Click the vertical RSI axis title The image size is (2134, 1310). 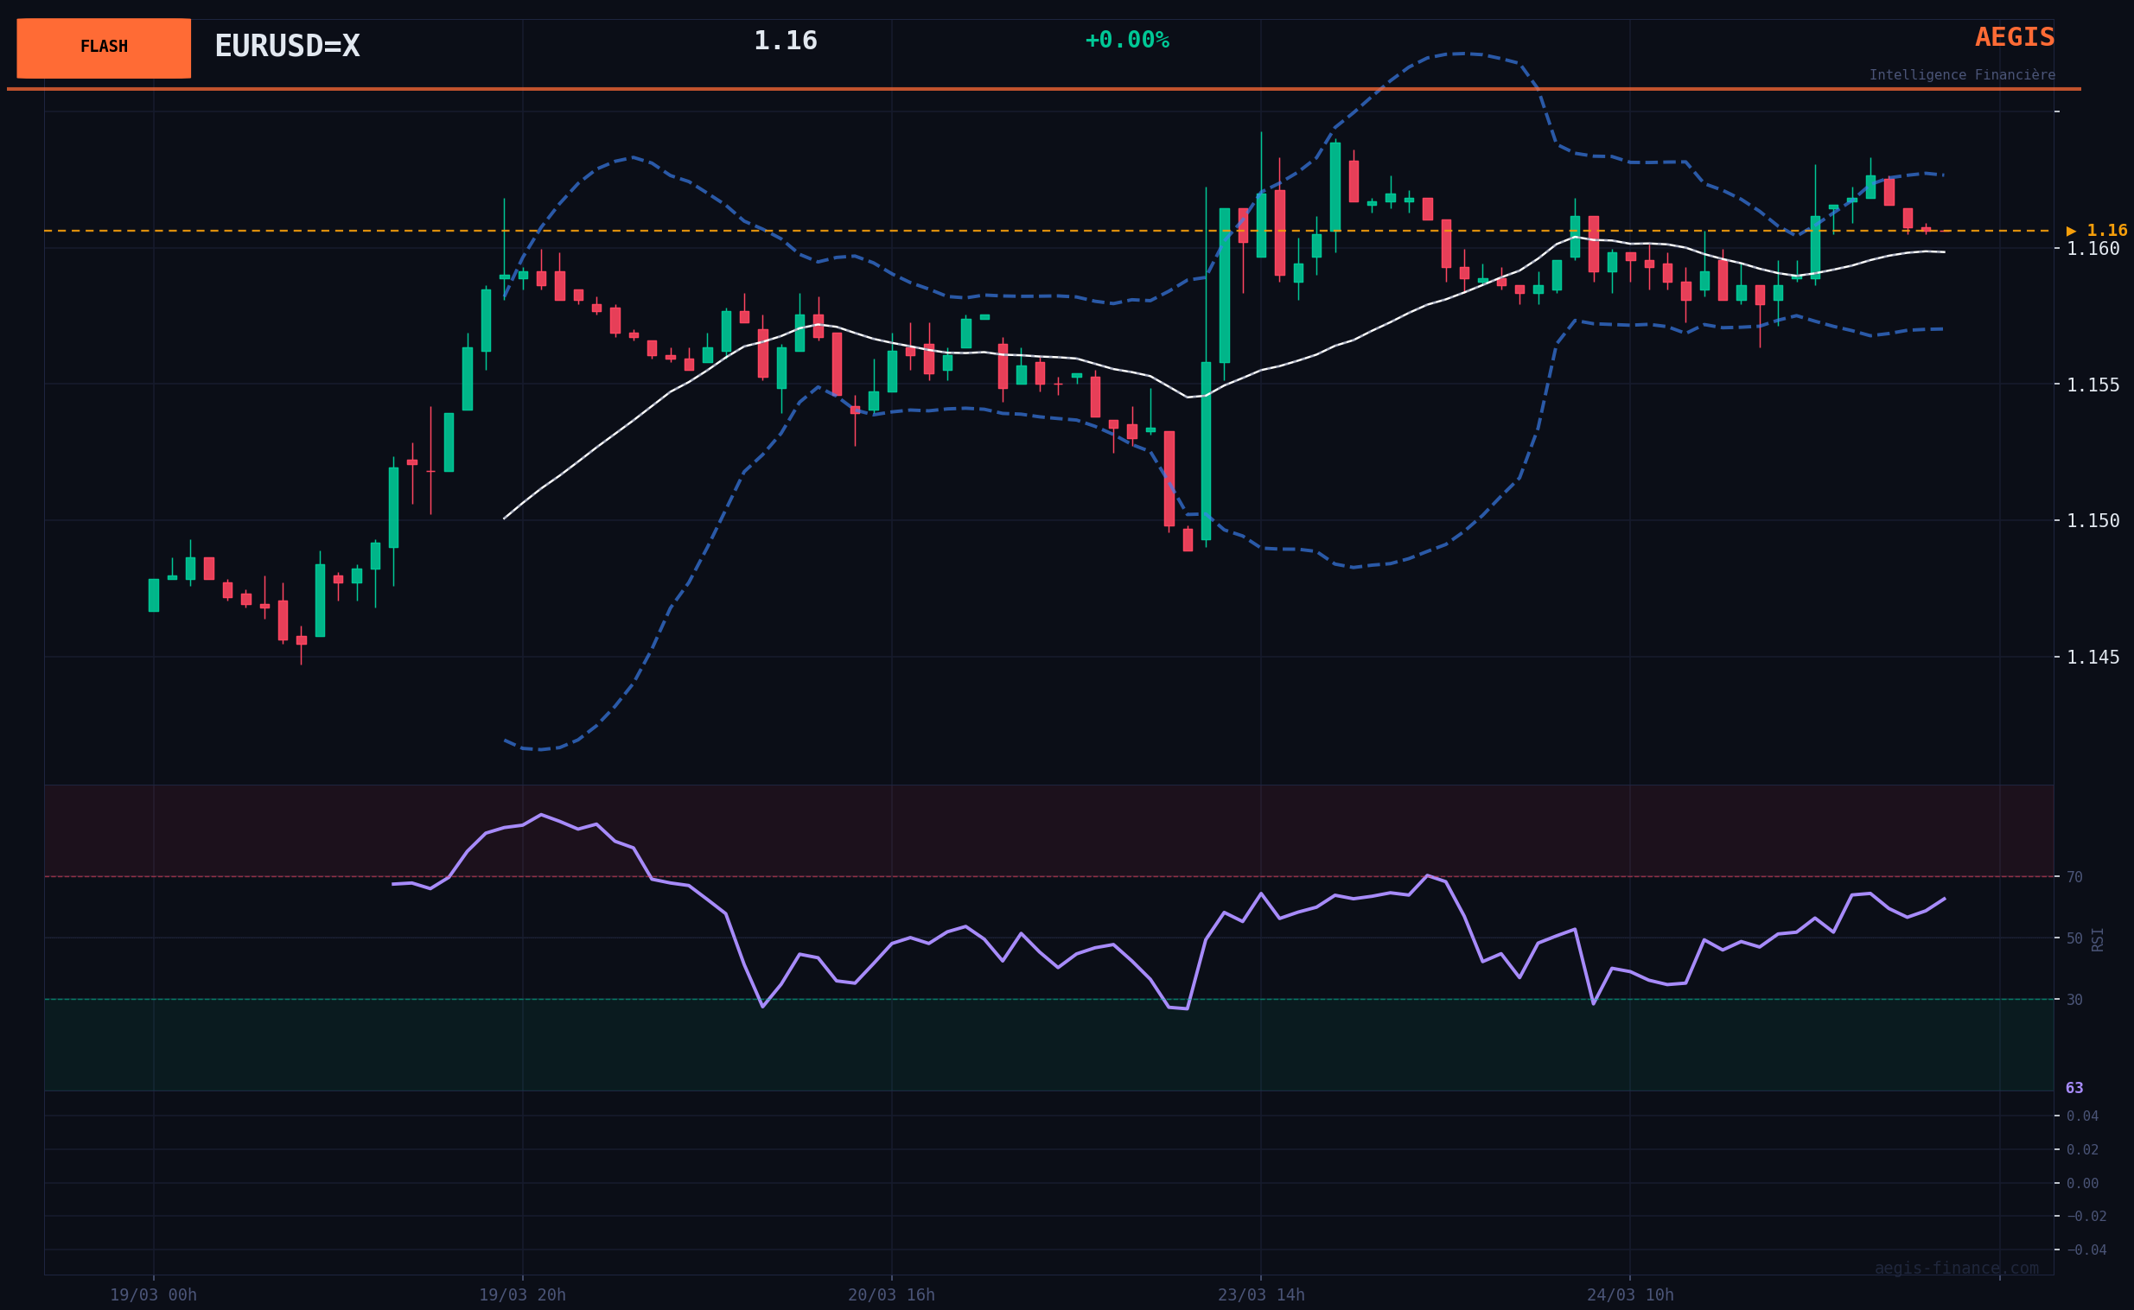[2098, 939]
